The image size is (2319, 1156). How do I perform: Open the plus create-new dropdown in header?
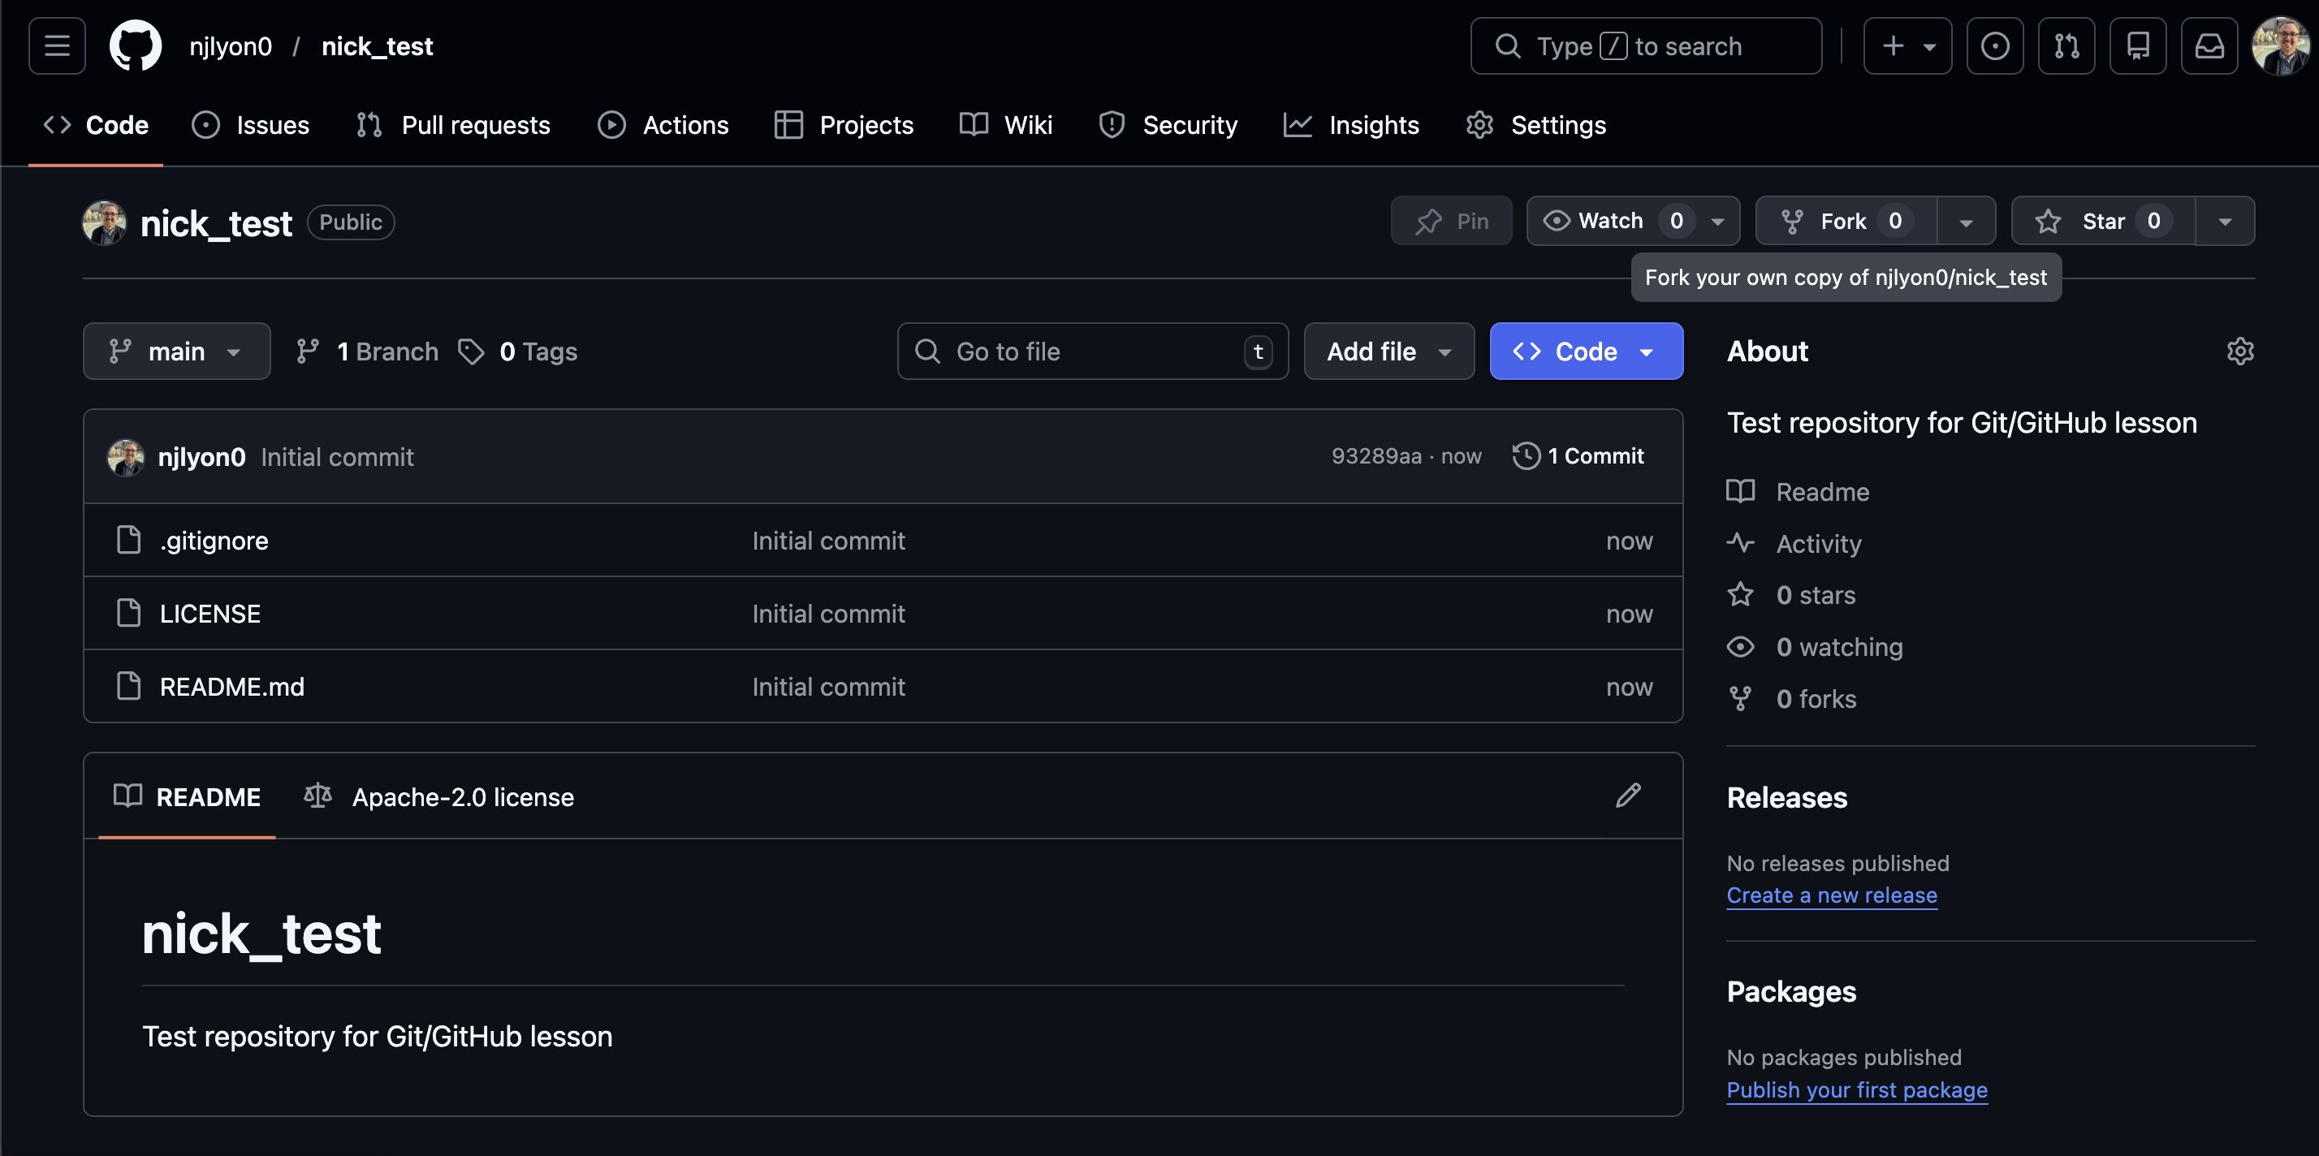pyautogui.click(x=1907, y=46)
